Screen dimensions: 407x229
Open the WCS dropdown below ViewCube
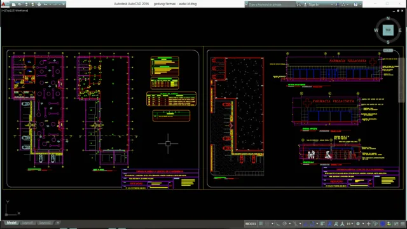pyautogui.click(x=388, y=50)
